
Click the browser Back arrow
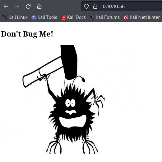[x=6, y=7]
